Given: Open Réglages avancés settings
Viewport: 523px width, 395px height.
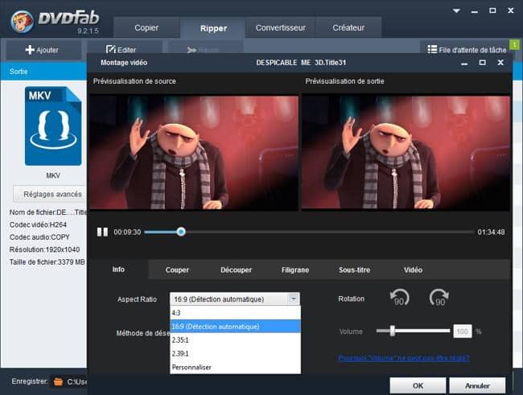Looking at the screenshot, I should pos(50,194).
